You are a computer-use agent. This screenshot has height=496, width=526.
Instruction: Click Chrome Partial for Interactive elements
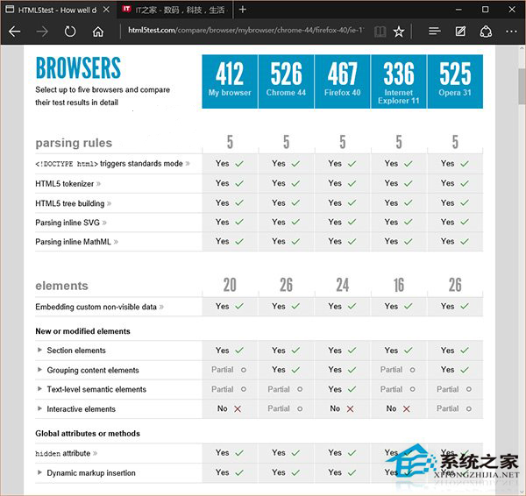(286, 408)
